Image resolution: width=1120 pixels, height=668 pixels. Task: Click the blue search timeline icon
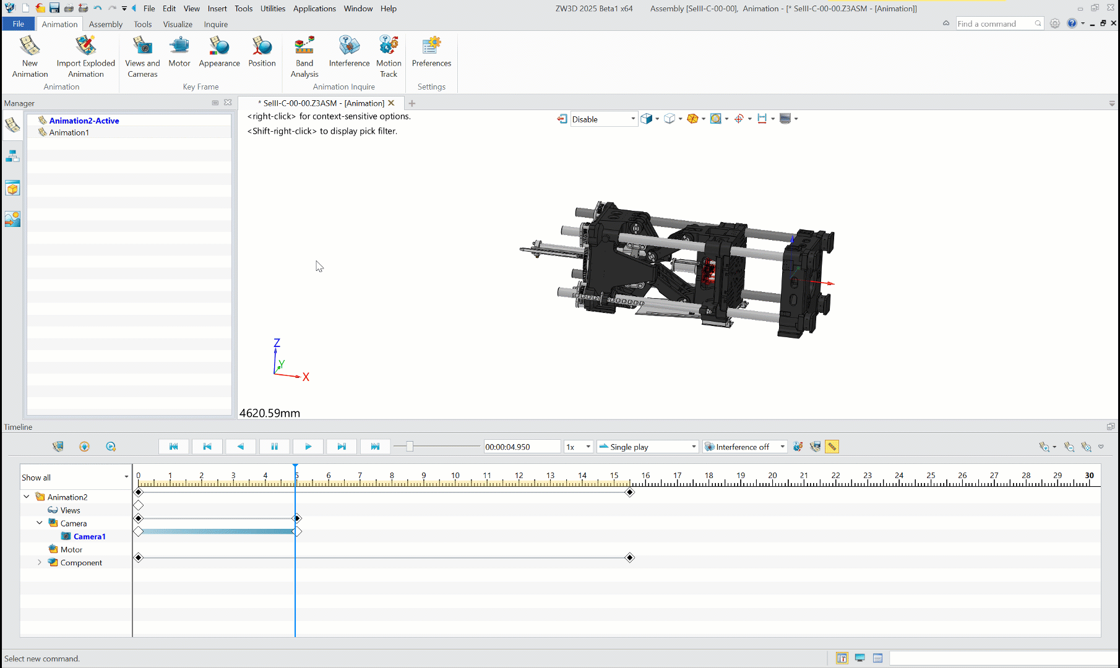coord(111,447)
